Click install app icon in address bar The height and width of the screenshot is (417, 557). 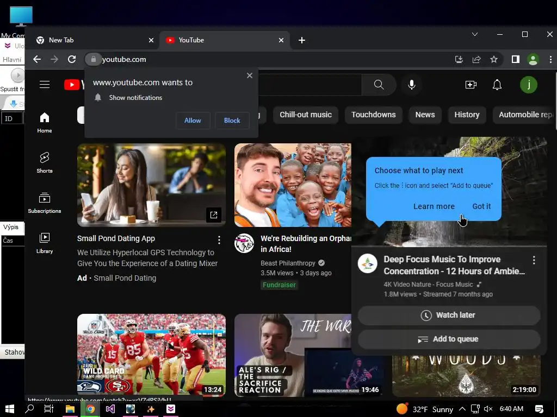point(459,59)
